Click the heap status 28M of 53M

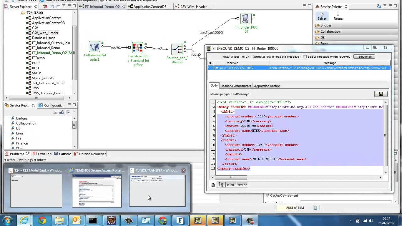coord(295,208)
